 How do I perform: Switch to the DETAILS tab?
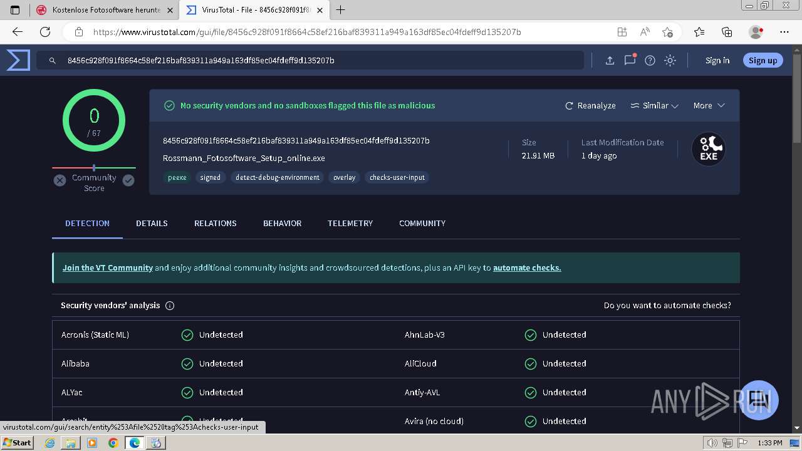point(152,224)
